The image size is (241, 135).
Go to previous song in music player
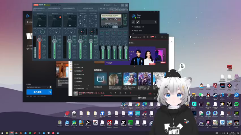[115, 93]
